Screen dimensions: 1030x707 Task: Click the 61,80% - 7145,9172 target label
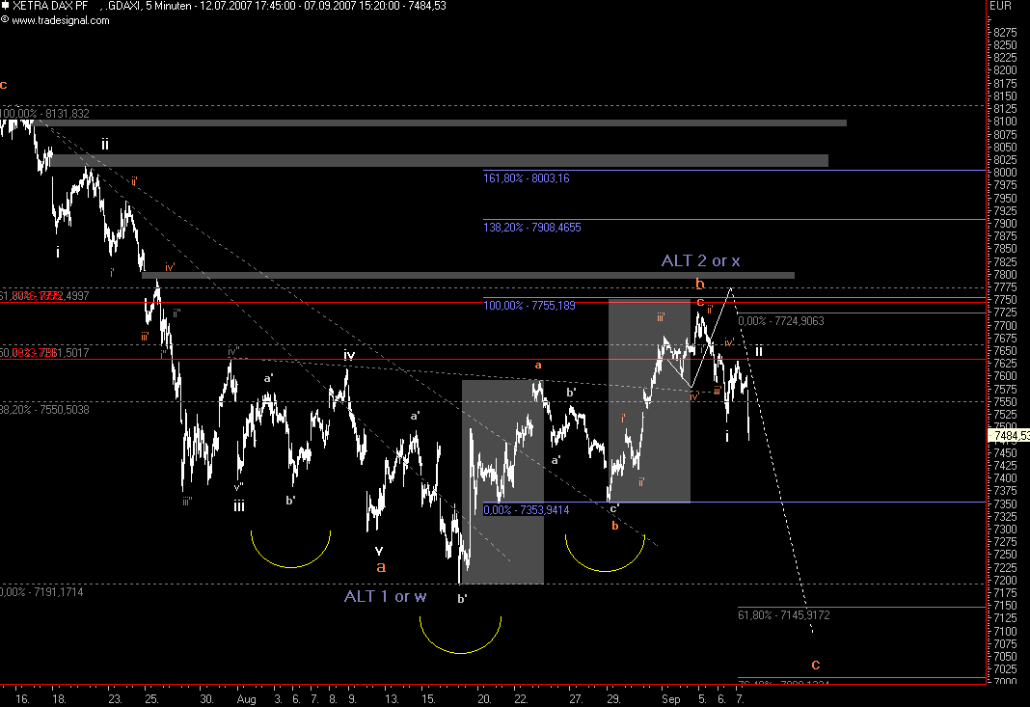pyautogui.click(x=784, y=614)
